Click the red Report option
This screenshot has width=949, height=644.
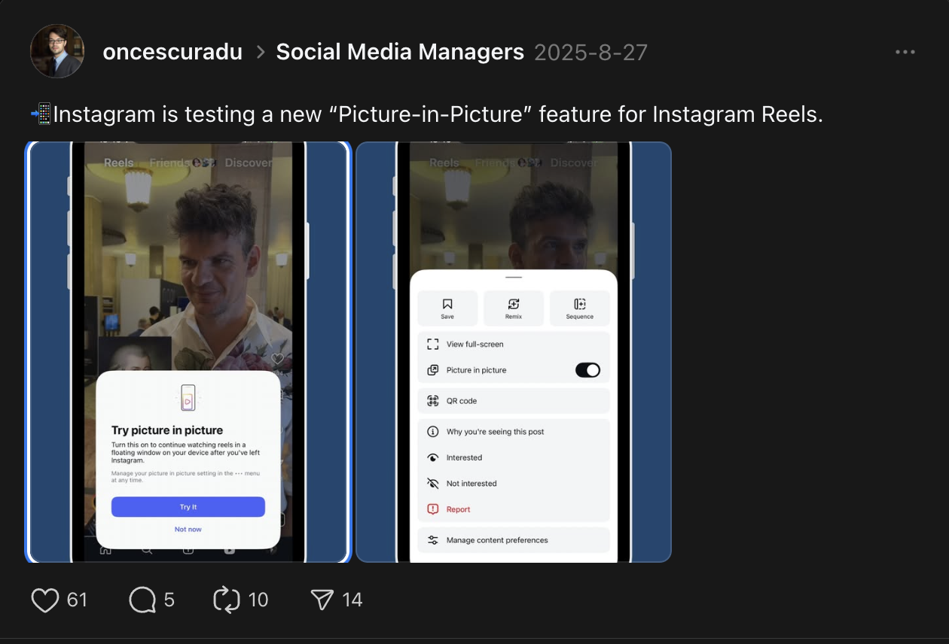click(457, 509)
